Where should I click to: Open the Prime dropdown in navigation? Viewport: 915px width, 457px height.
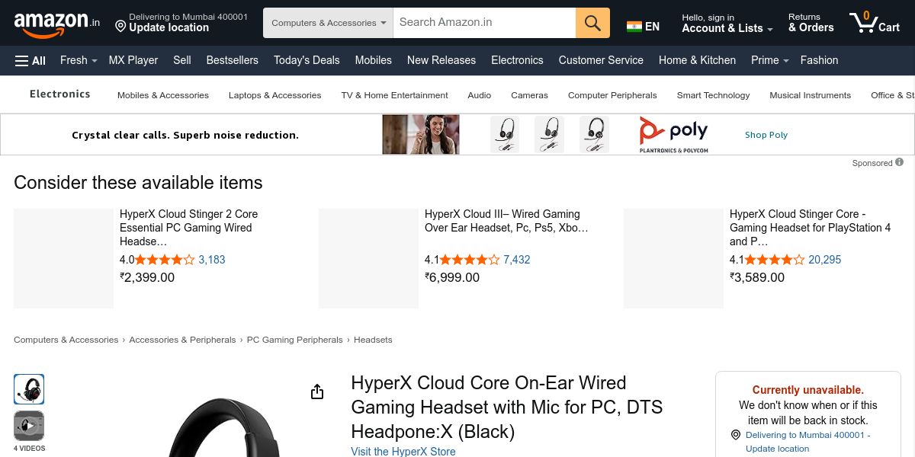click(769, 60)
